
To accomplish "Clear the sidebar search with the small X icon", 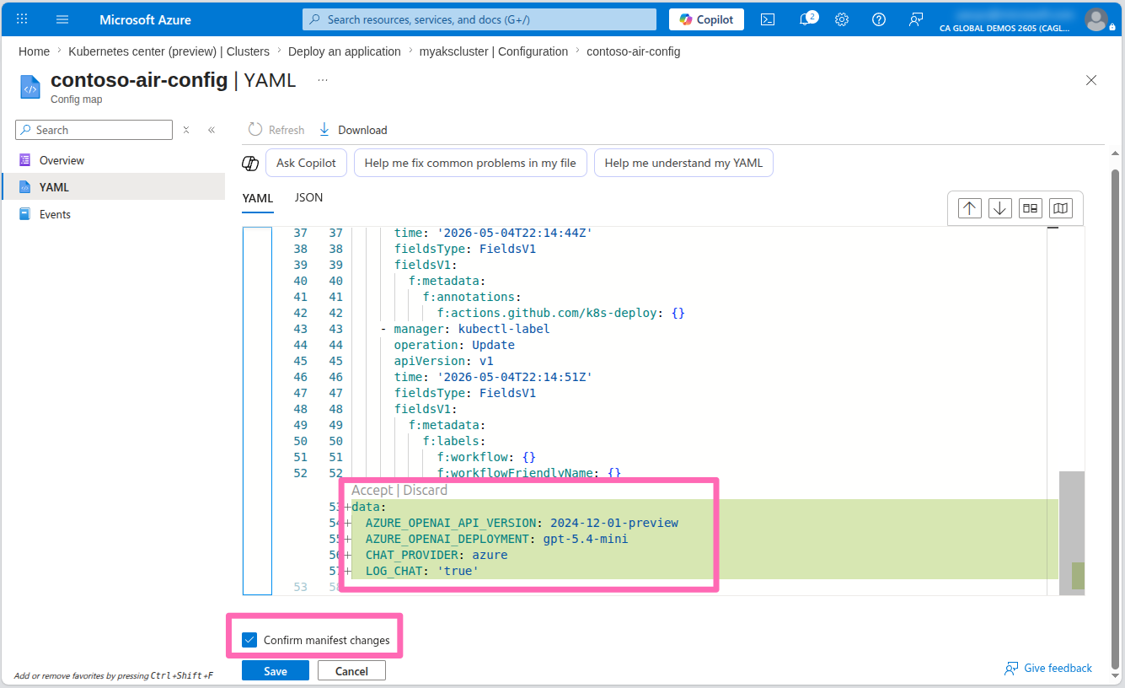I will 186,130.
